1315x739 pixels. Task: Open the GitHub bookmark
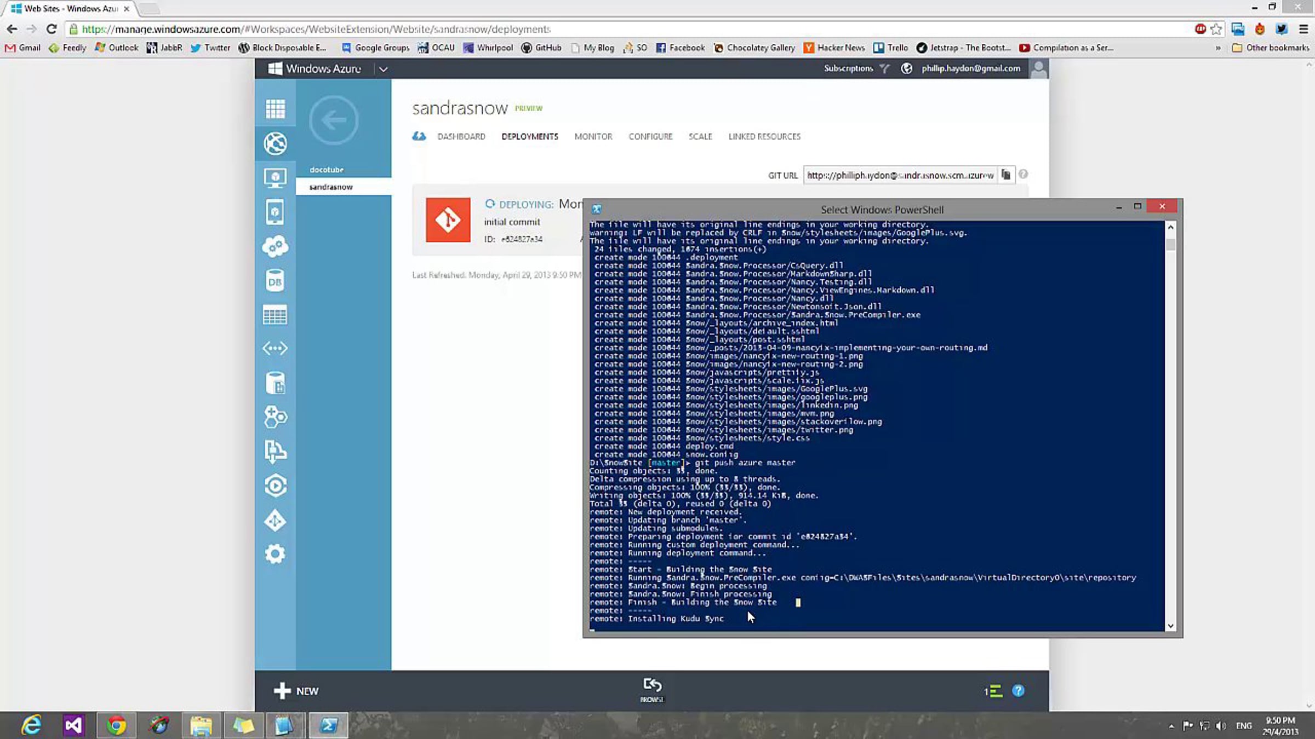click(x=541, y=48)
